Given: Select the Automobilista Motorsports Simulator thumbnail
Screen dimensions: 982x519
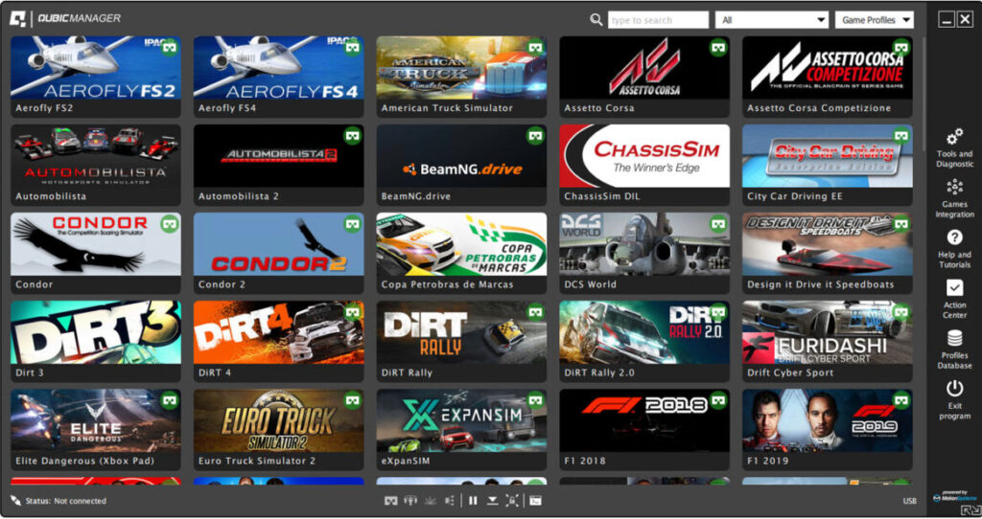Looking at the screenshot, I should 96,156.
